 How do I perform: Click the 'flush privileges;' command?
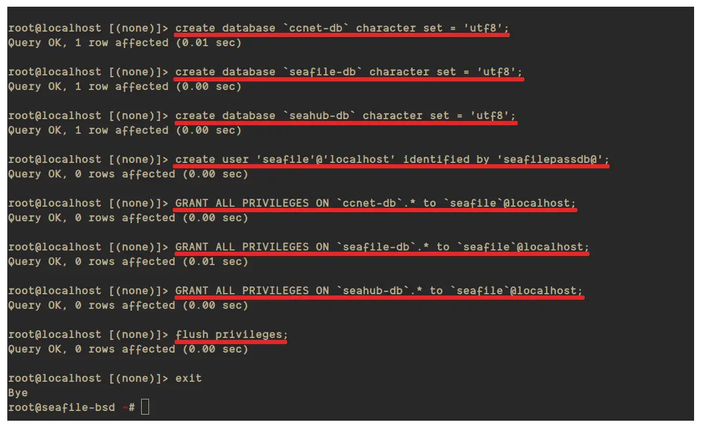231,335
